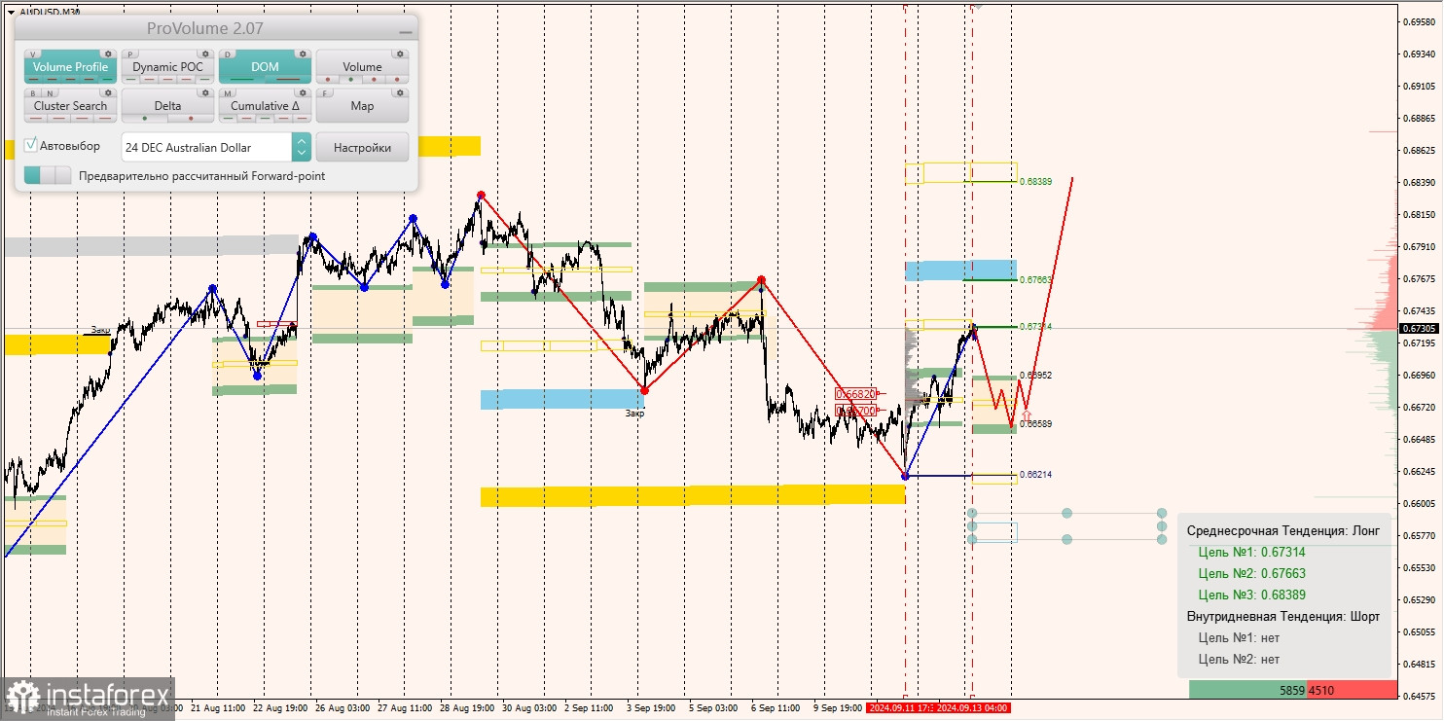The image size is (1444, 721).
Task: Click the red 4510 volume bar
Action: [1352, 690]
